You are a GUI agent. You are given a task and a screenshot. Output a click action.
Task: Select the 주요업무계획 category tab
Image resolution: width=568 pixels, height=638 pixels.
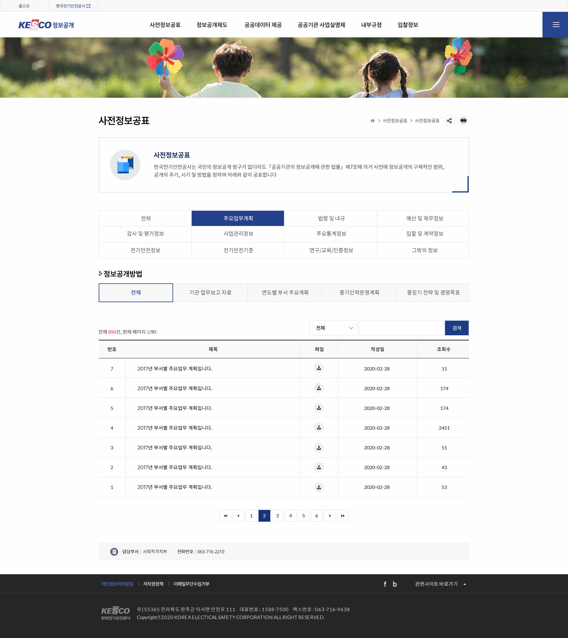click(x=238, y=218)
